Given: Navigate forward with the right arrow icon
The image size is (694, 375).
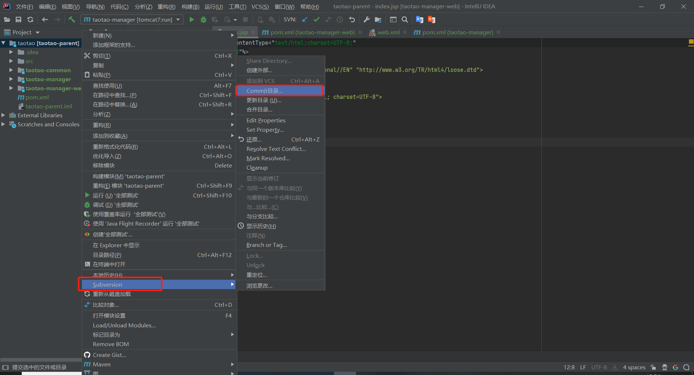Looking at the screenshot, I should 57,19.
